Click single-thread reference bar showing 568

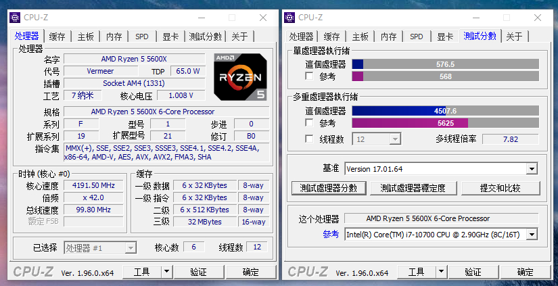coord(446,76)
